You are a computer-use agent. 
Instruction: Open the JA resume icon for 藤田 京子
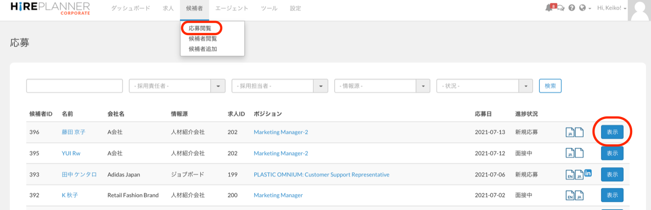[x=570, y=133]
